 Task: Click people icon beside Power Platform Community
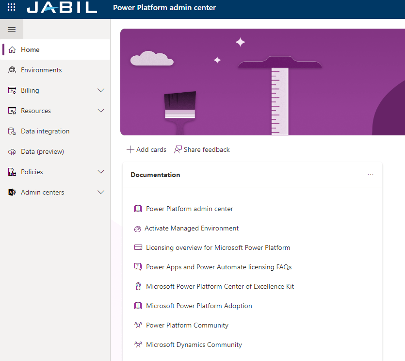tap(138, 325)
